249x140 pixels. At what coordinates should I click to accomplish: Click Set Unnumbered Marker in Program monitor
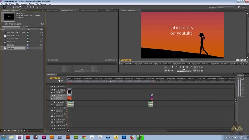[x=173, y=67]
